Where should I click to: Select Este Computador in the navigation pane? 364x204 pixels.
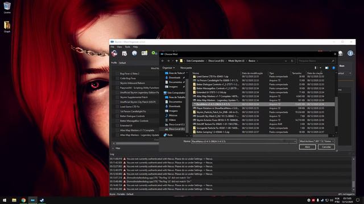[175, 93]
